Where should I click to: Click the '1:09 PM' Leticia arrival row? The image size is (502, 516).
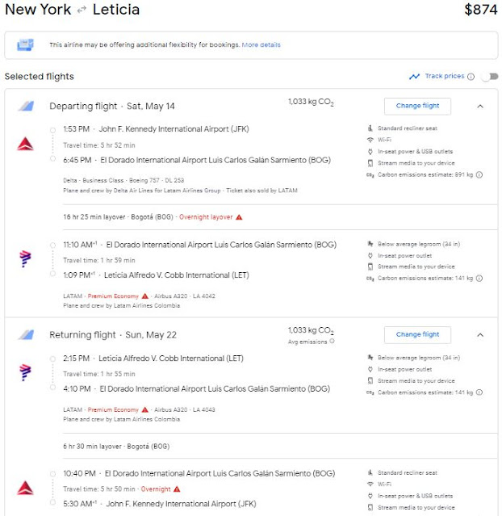pos(156,275)
